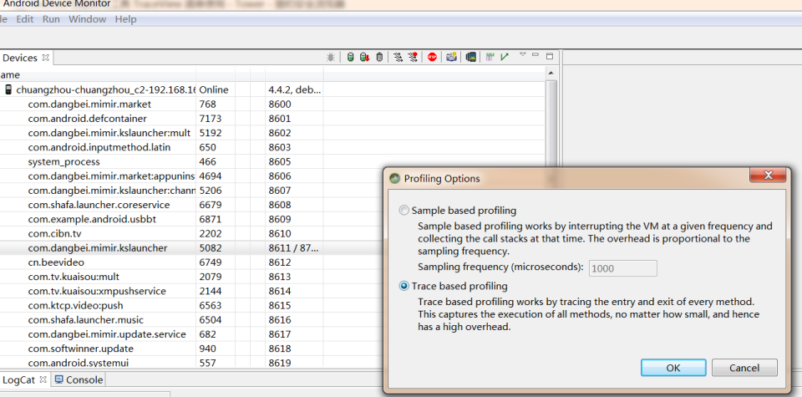Close the Devices tab with its X
802x397 pixels.
click(x=45, y=58)
